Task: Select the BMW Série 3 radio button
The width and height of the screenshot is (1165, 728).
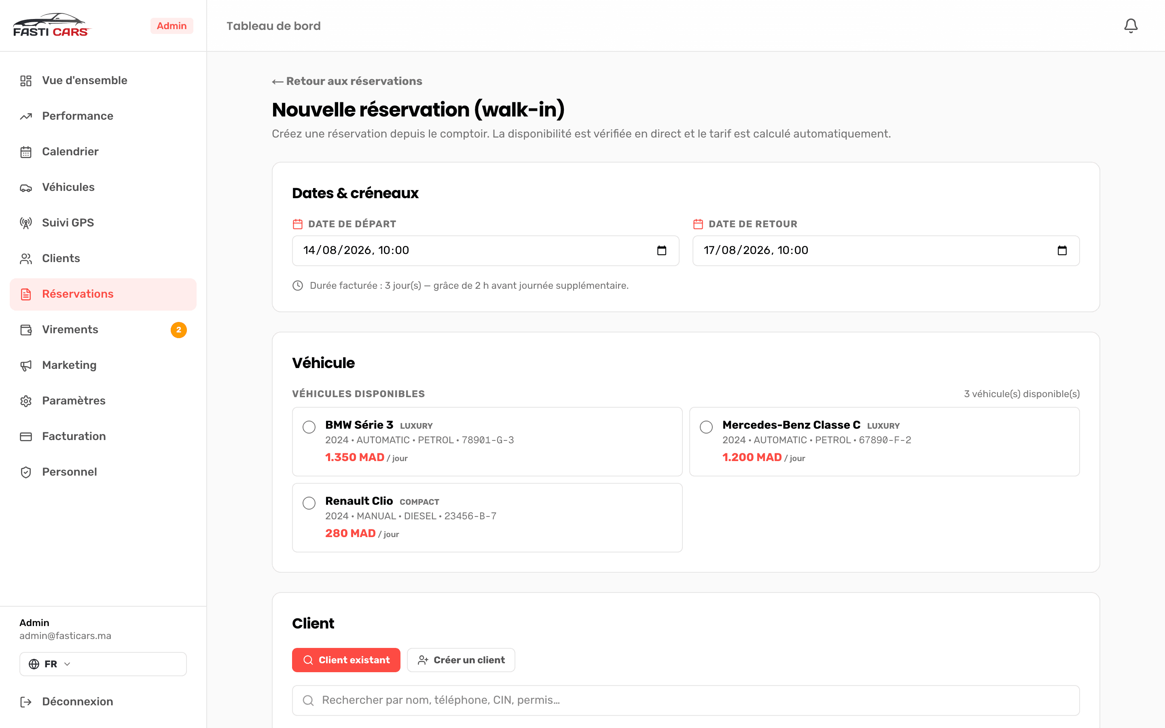Action: [x=309, y=427]
